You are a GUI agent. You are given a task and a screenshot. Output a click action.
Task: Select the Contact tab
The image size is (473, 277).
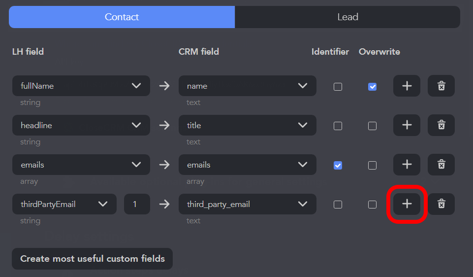(122, 17)
